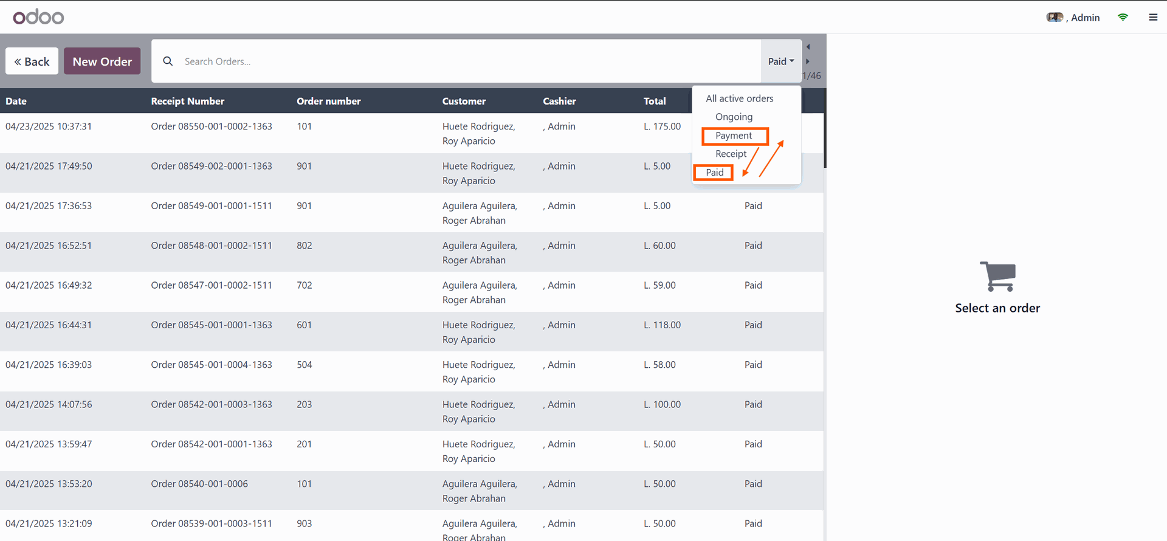
Task: Select order 08540-001-0006 in the list
Action: point(199,484)
